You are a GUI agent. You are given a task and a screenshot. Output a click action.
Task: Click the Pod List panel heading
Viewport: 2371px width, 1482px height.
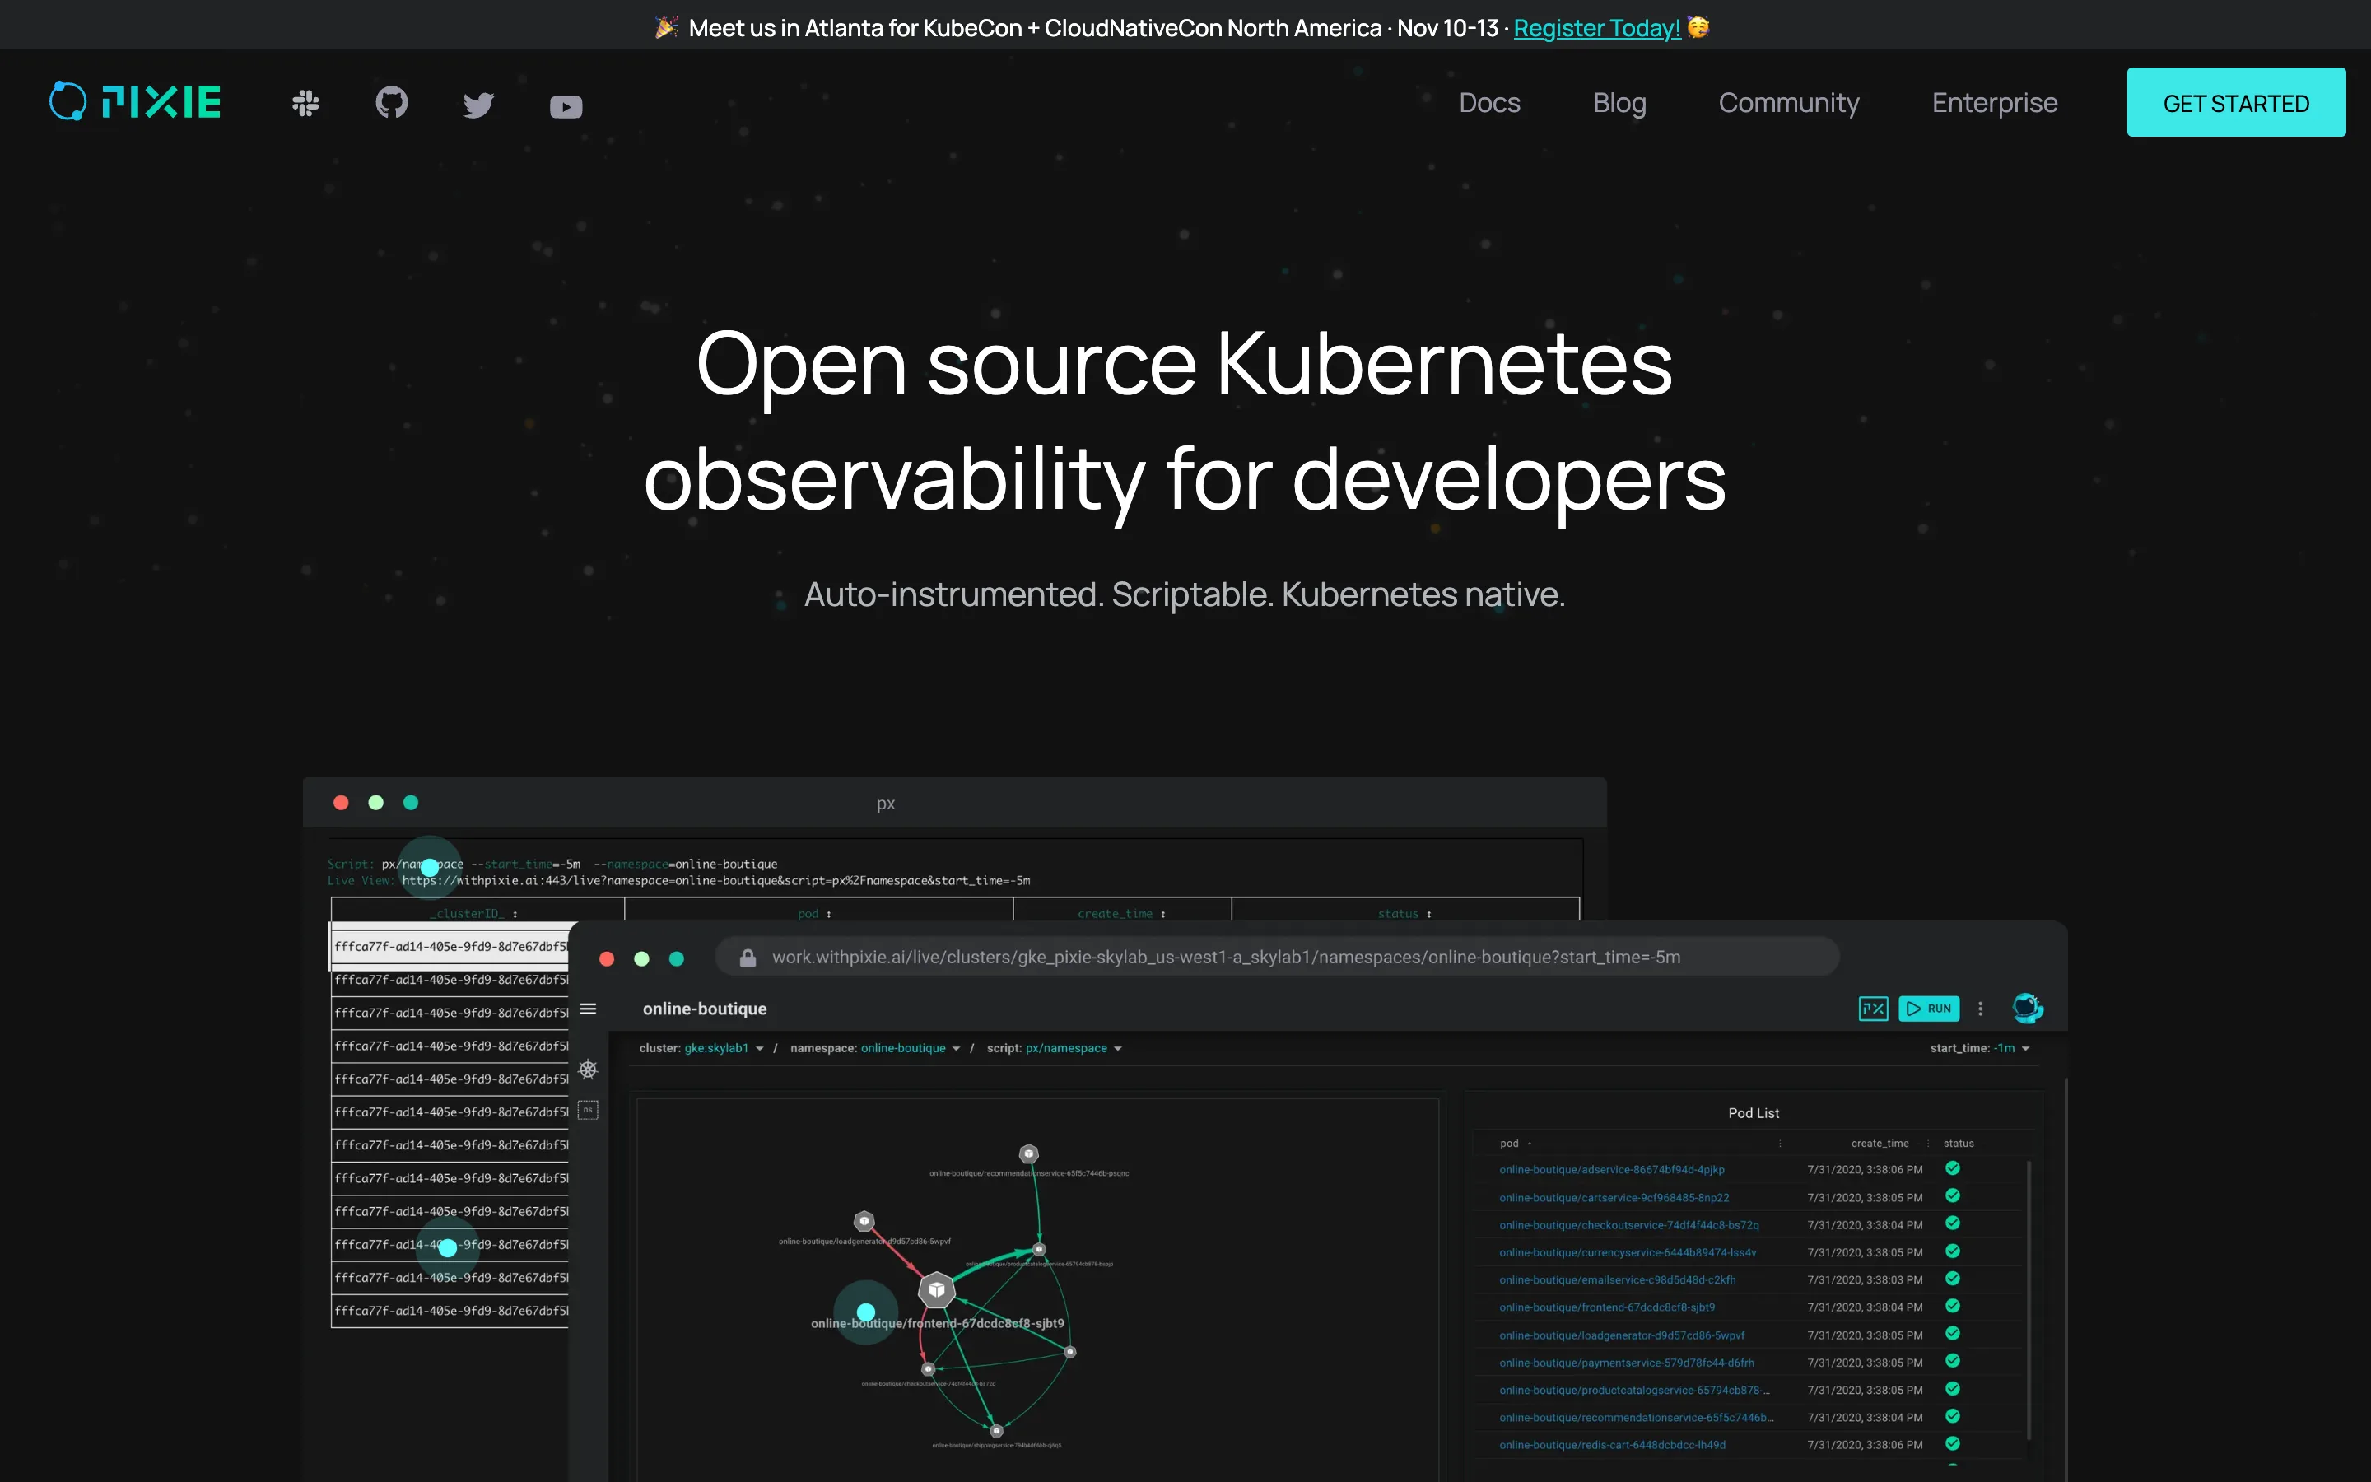1754,1113
